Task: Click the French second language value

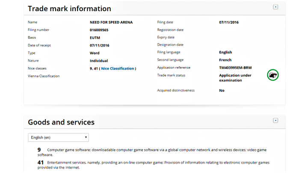Action: (x=225, y=60)
